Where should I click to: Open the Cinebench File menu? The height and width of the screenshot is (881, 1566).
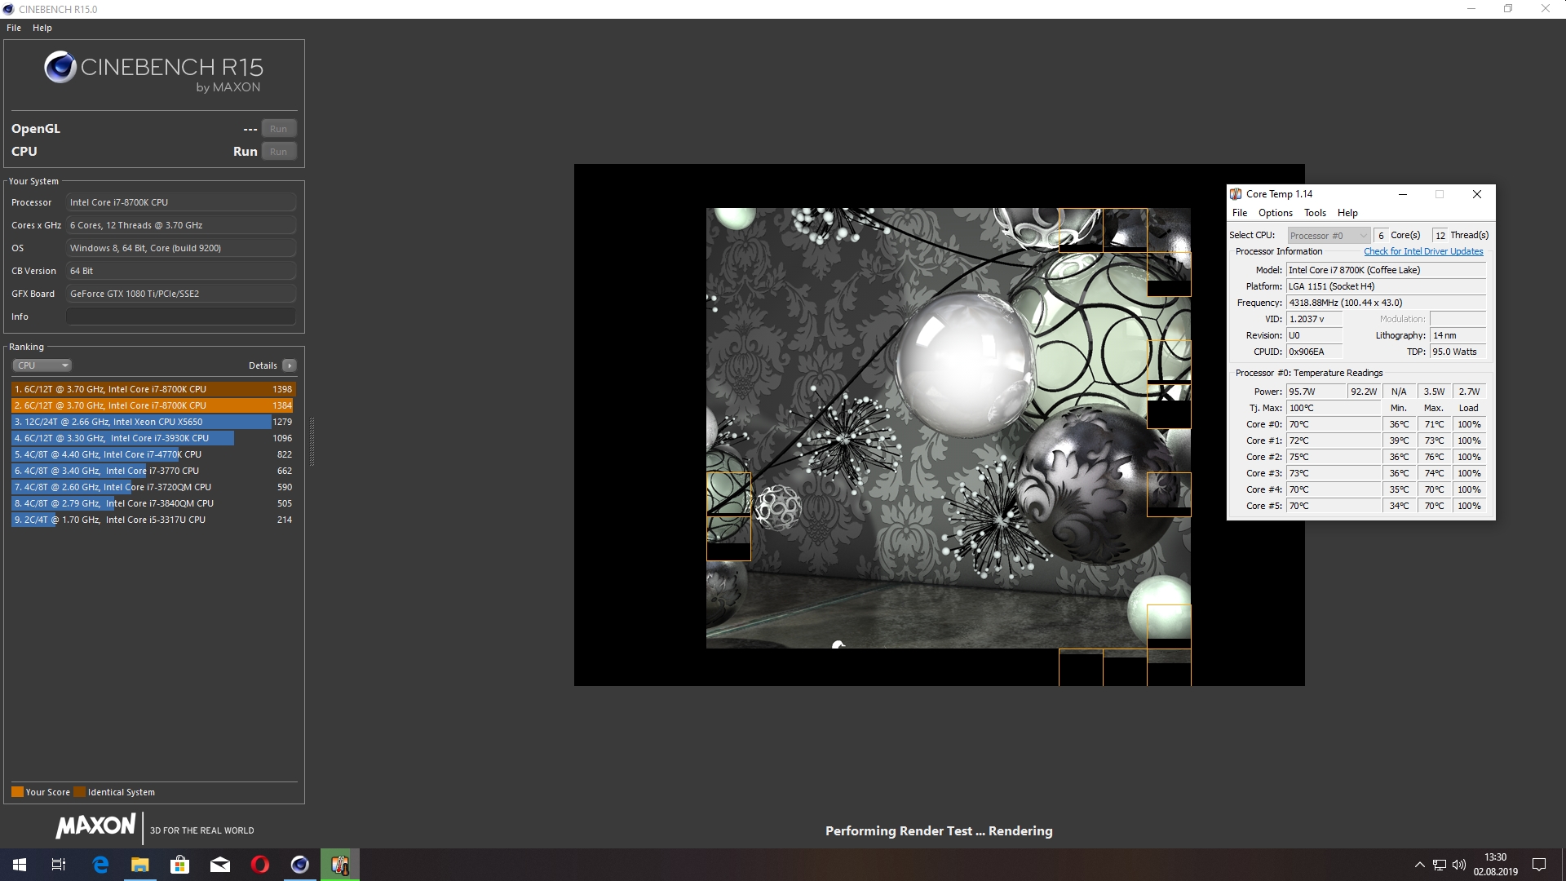coord(14,28)
